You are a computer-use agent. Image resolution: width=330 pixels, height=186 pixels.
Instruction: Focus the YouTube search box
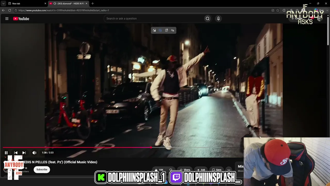(153, 19)
